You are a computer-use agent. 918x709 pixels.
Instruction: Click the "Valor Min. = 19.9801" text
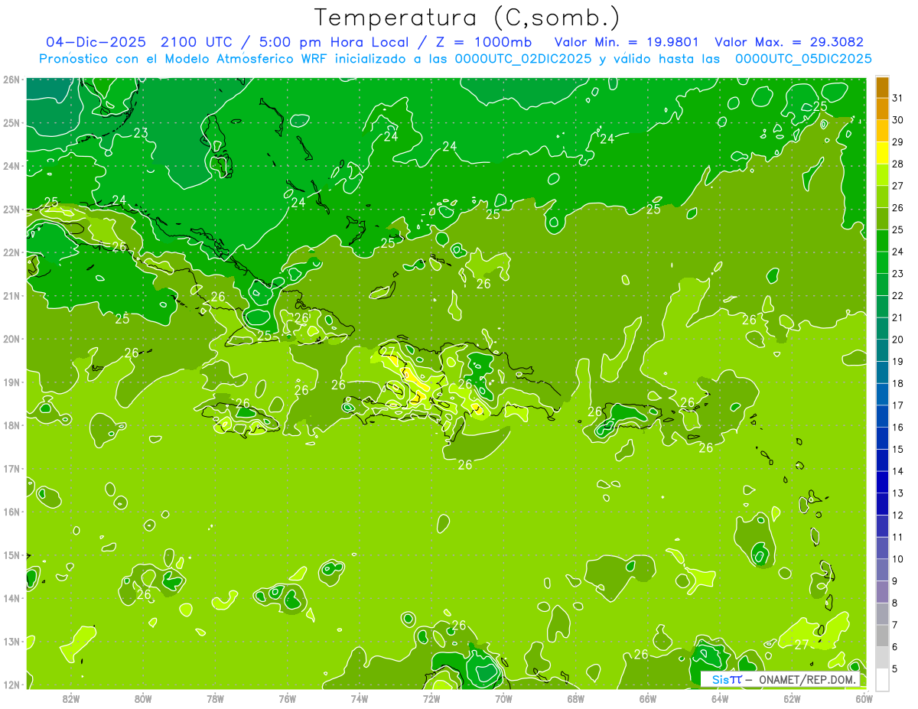tap(627, 42)
